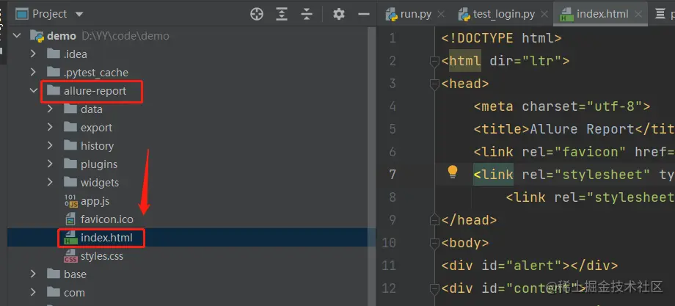Select the index.html editor tab
Screen dimensions: 675x306
pyautogui.click(x=602, y=14)
